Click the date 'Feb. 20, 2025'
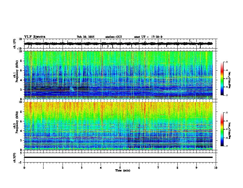This screenshot has width=243, height=188. (86, 37)
